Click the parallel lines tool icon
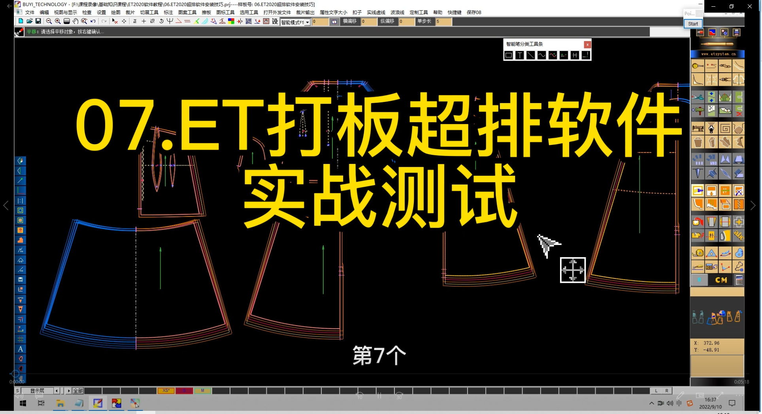762x414 pixels. 187,21
